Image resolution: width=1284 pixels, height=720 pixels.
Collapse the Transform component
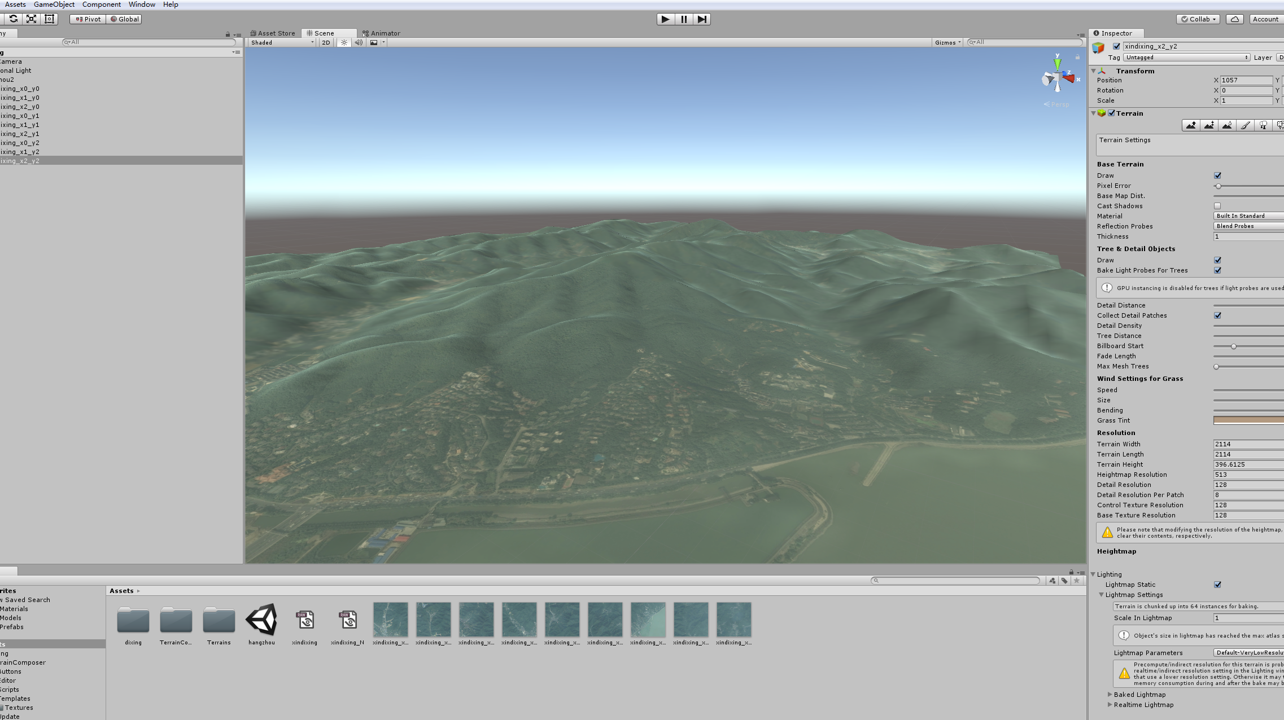coord(1094,71)
